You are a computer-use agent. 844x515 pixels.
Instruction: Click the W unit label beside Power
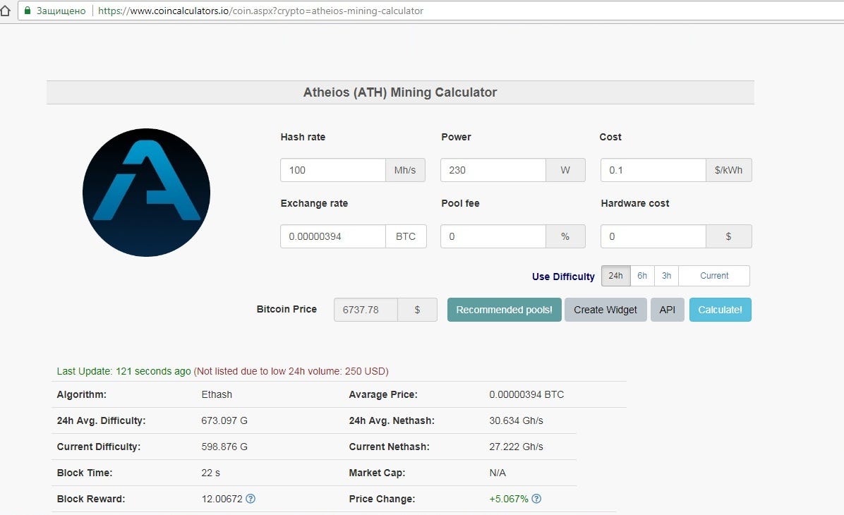pos(565,170)
